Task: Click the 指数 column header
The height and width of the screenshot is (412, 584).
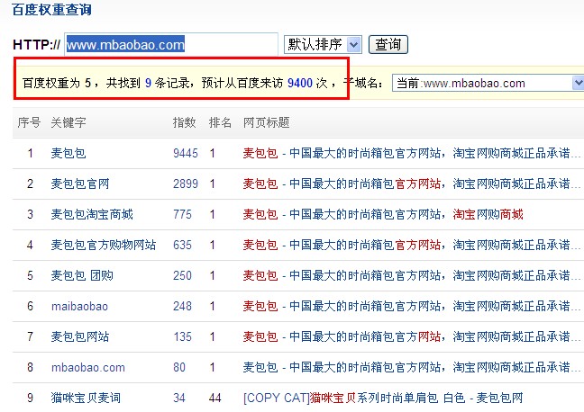Action: pyautogui.click(x=184, y=122)
